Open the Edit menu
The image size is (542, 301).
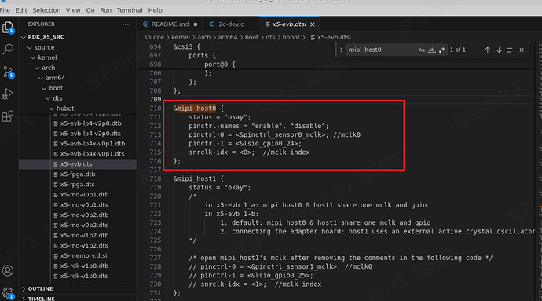(21, 10)
